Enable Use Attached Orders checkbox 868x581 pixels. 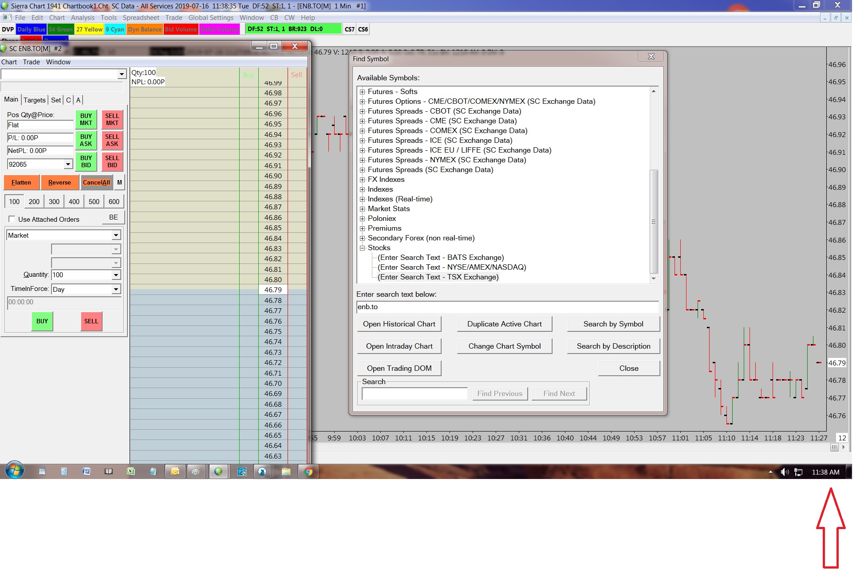point(12,219)
